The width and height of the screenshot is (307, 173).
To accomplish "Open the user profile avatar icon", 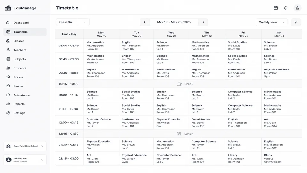I will tap(297, 8).
